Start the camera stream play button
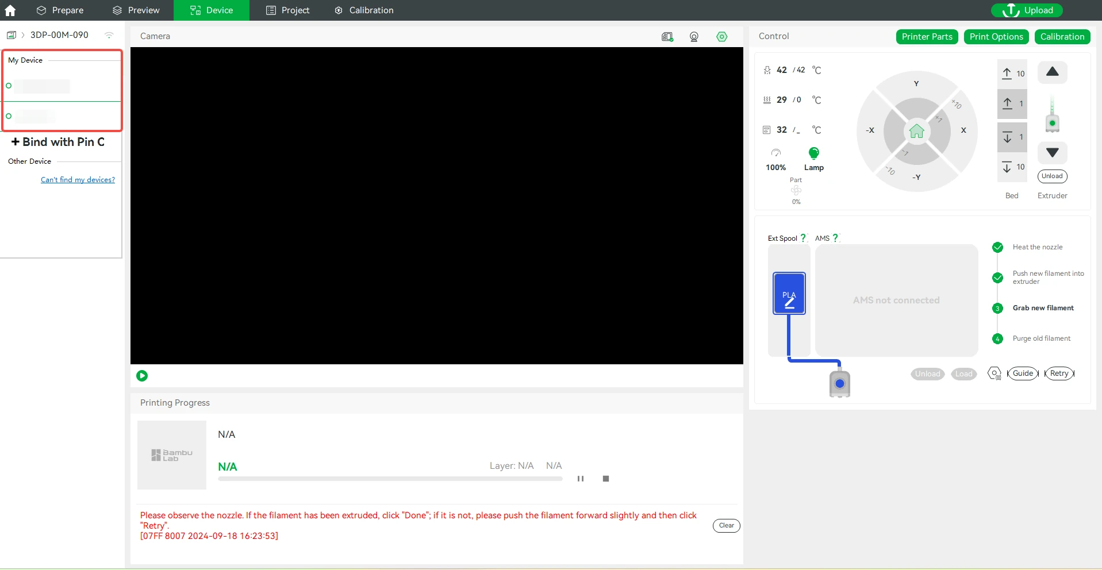This screenshot has width=1102, height=570. (142, 376)
